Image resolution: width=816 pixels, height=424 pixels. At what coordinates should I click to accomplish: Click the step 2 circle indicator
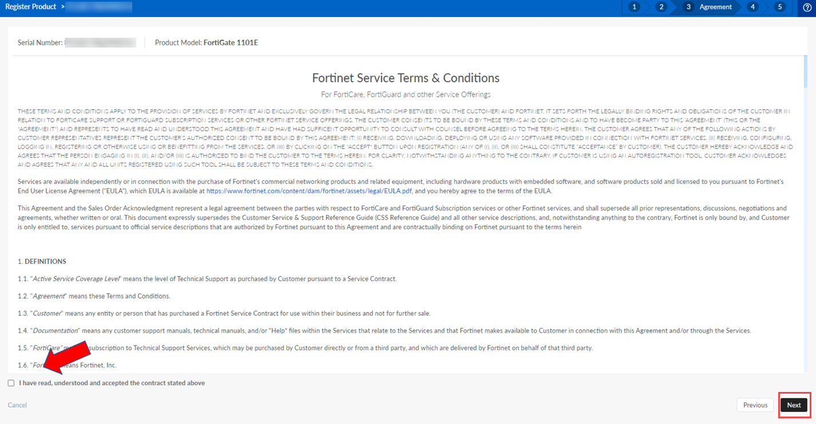pos(661,6)
